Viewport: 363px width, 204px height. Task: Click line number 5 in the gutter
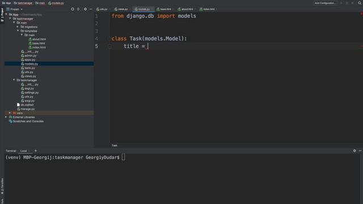(x=96, y=46)
